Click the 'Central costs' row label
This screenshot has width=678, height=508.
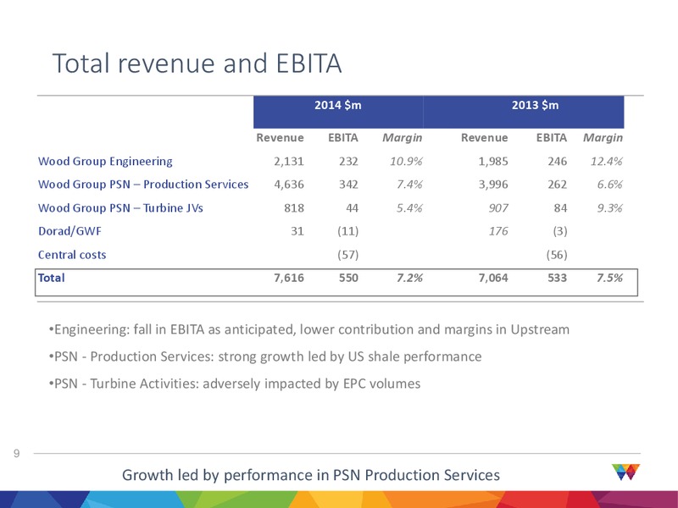point(72,255)
